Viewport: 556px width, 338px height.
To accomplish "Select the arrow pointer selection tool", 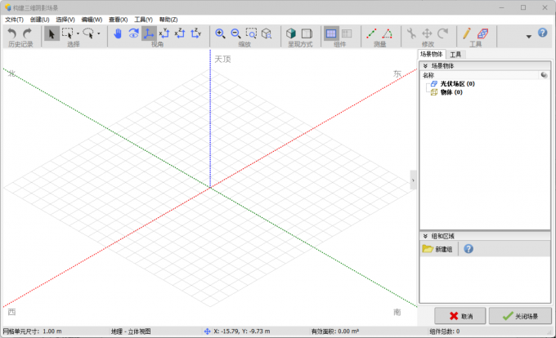I will 52,34.
